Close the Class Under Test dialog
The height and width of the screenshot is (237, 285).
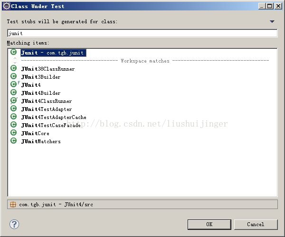(278, 6)
